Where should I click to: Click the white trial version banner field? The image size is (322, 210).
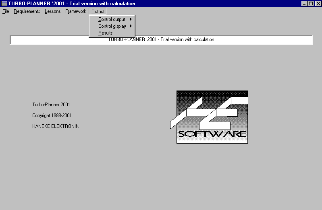coord(161,40)
